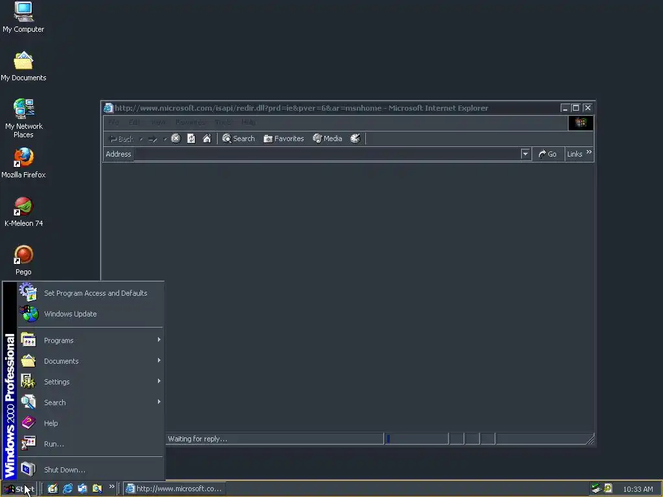The width and height of the screenshot is (663, 497).
Task: Open the Search pane in IE toolbar
Action: tap(238, 138)
